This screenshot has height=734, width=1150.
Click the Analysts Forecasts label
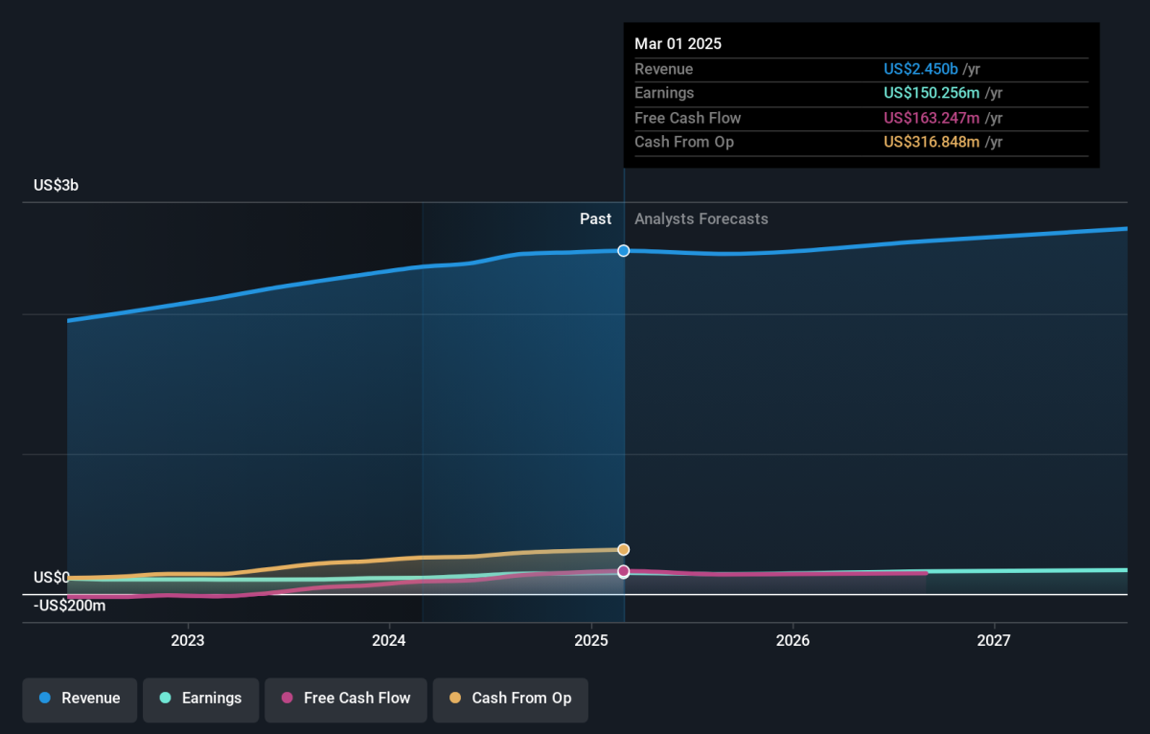click(x=701, y=219)
